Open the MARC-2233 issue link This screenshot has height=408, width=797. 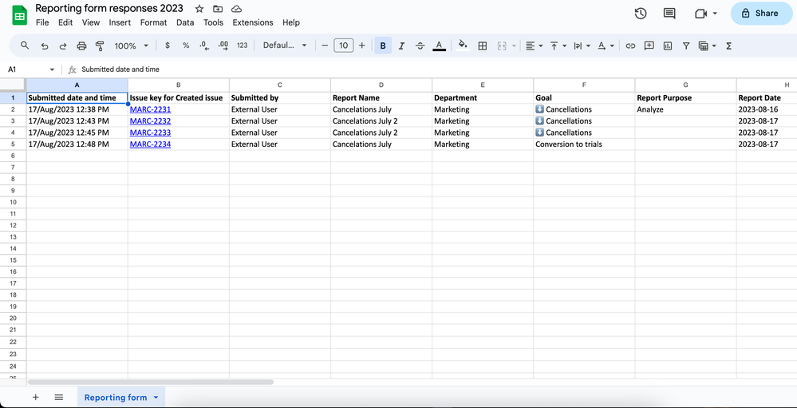pyautogui.click(x=151, y=133)
